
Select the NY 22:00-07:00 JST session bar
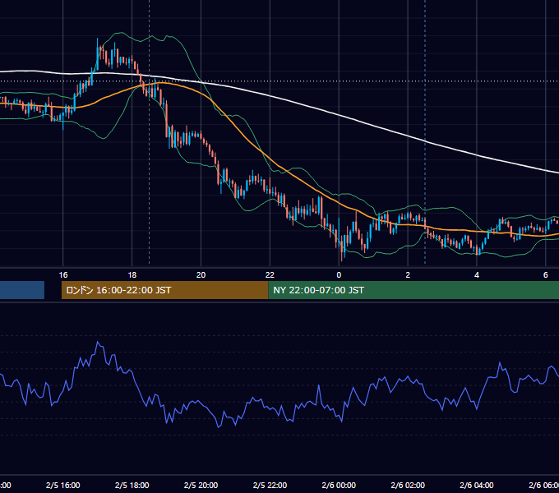(x=413, y=290)
